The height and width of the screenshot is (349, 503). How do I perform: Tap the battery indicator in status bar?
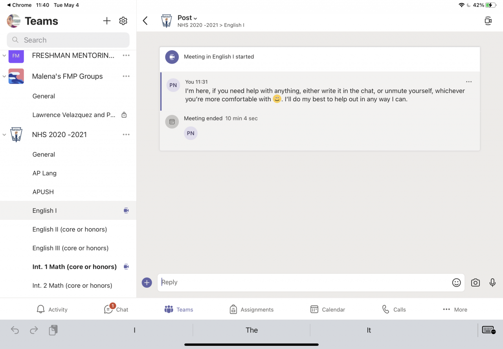click(491, 5)
